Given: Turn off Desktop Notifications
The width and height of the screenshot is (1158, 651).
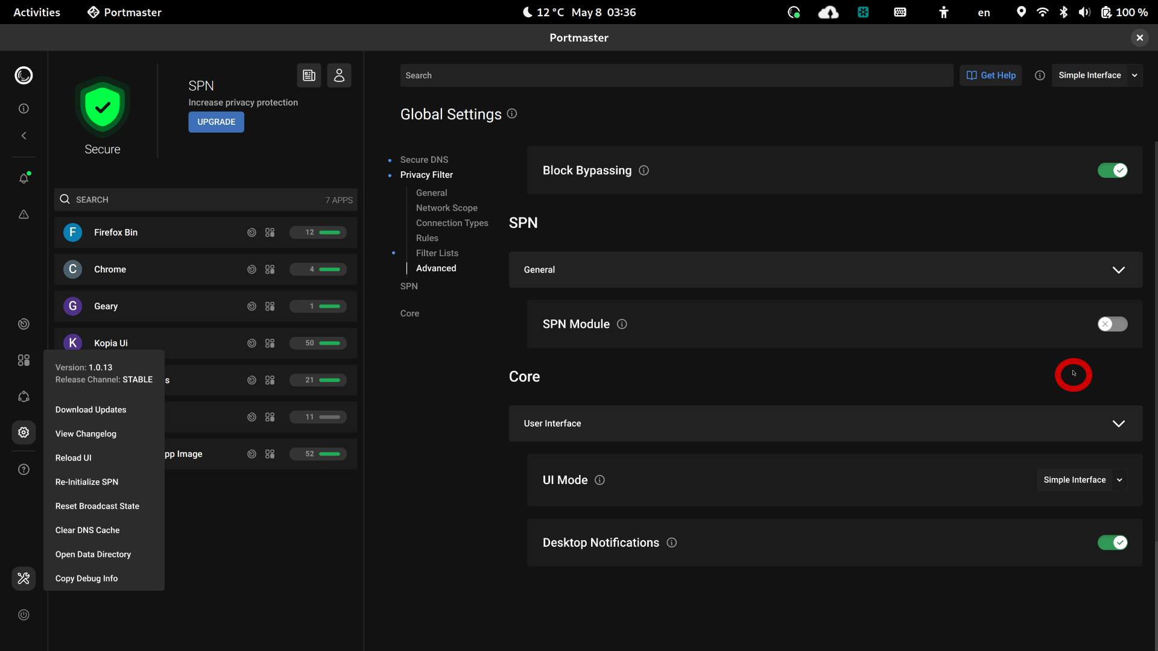Looking at the screenshot, I should pos(1113,542).
